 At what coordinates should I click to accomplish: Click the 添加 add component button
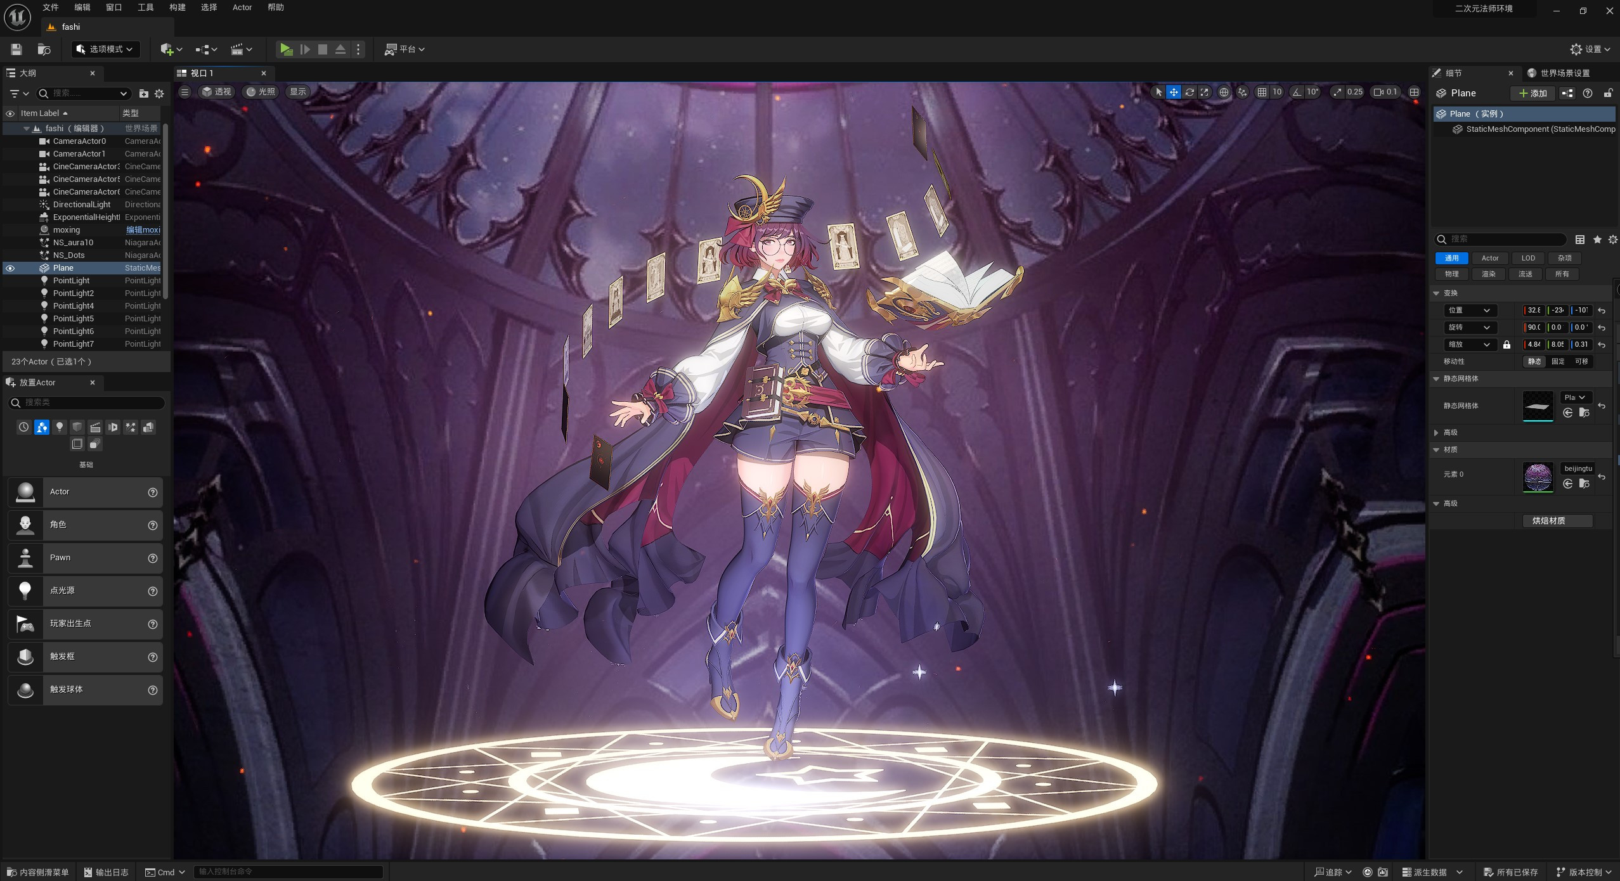(x=1533, y=93)
